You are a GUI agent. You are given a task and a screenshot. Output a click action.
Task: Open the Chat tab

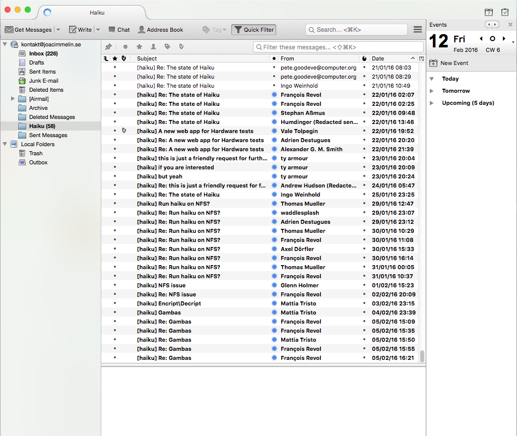119,30
